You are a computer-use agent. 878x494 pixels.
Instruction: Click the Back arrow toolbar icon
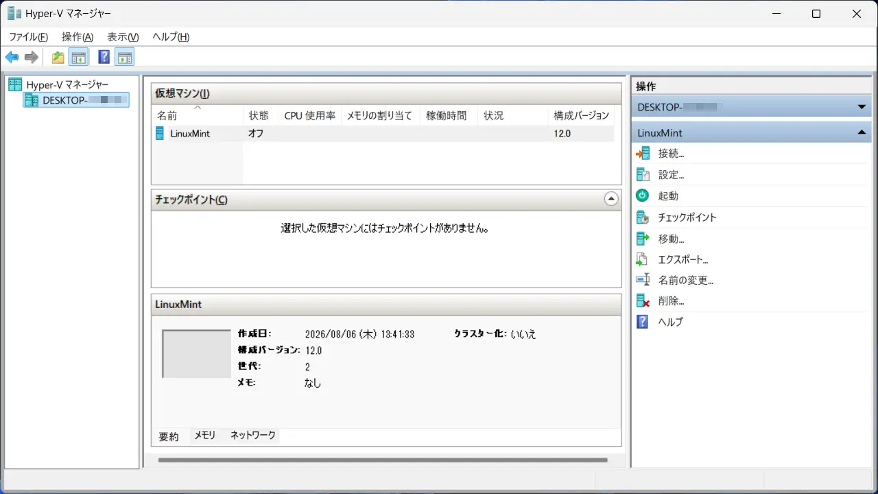[12, 57]
